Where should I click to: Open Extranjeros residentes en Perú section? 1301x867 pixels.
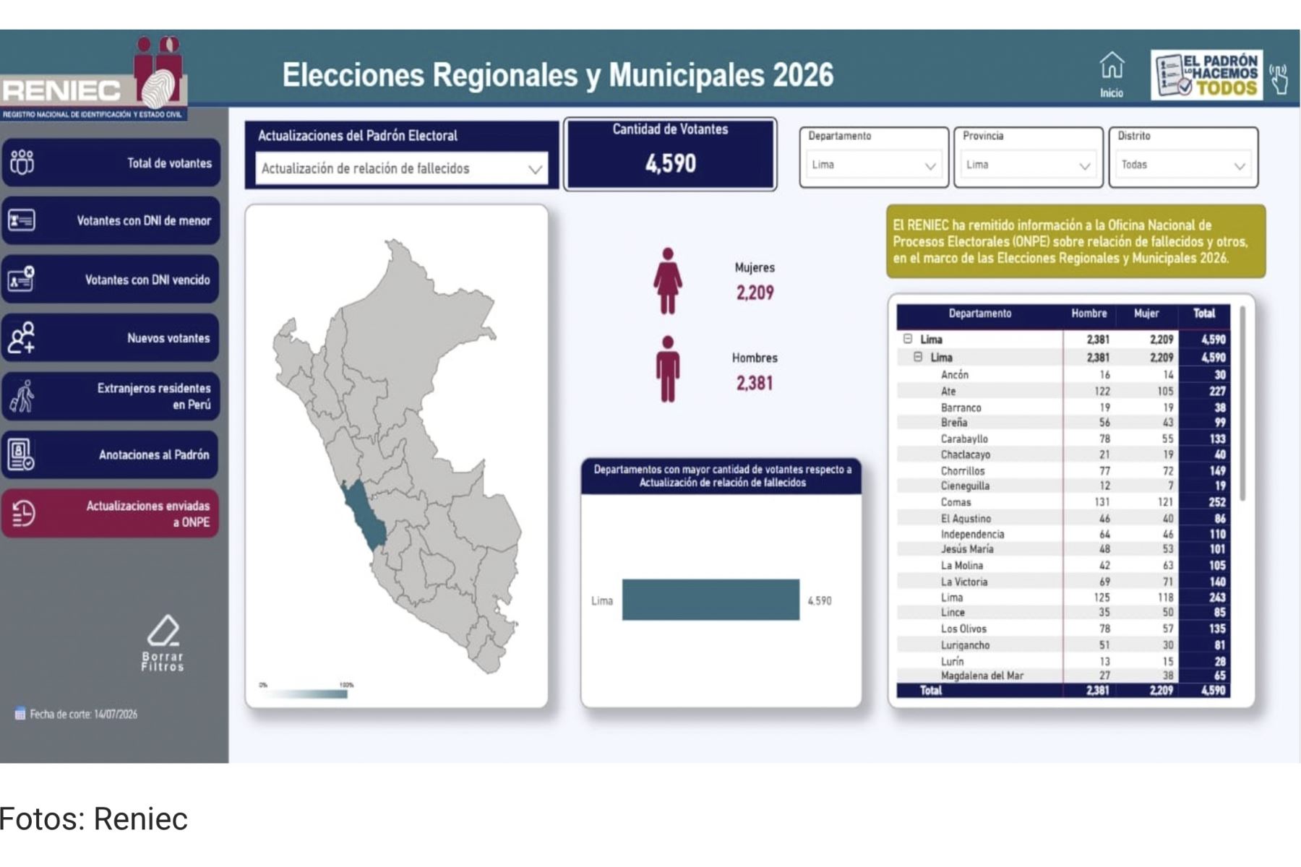pos(111,396)
